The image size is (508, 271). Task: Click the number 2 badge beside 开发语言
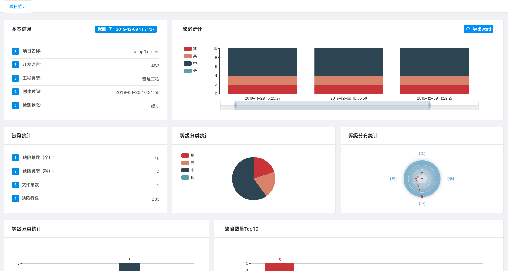15,65
